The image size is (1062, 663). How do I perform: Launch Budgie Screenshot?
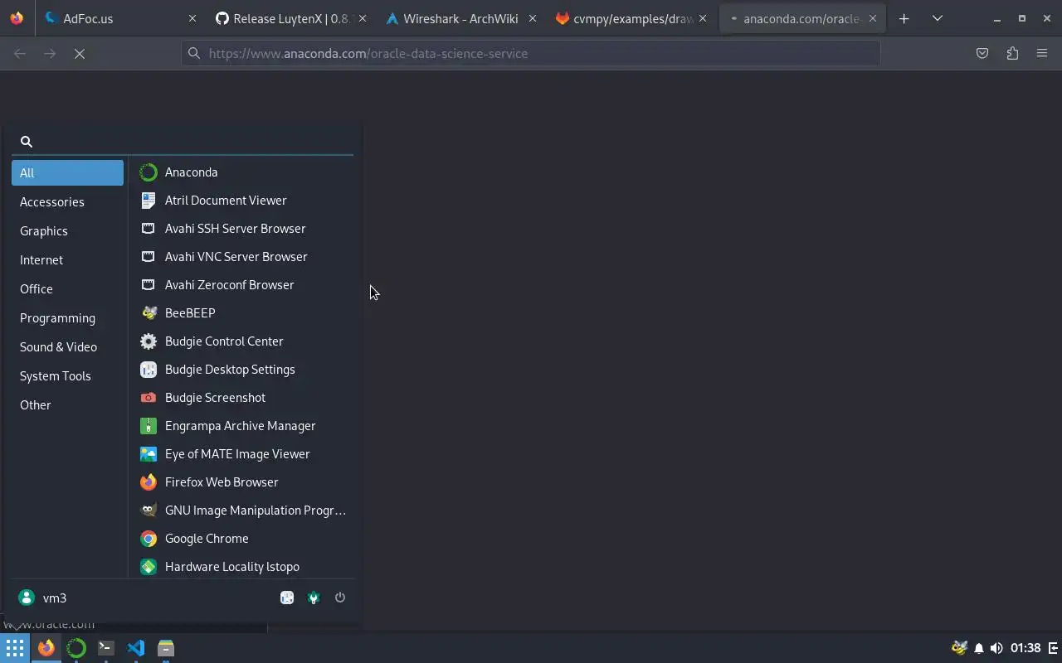241,398
